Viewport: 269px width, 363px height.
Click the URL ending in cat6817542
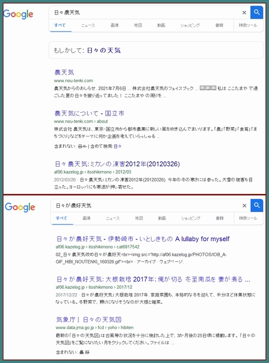98,247
